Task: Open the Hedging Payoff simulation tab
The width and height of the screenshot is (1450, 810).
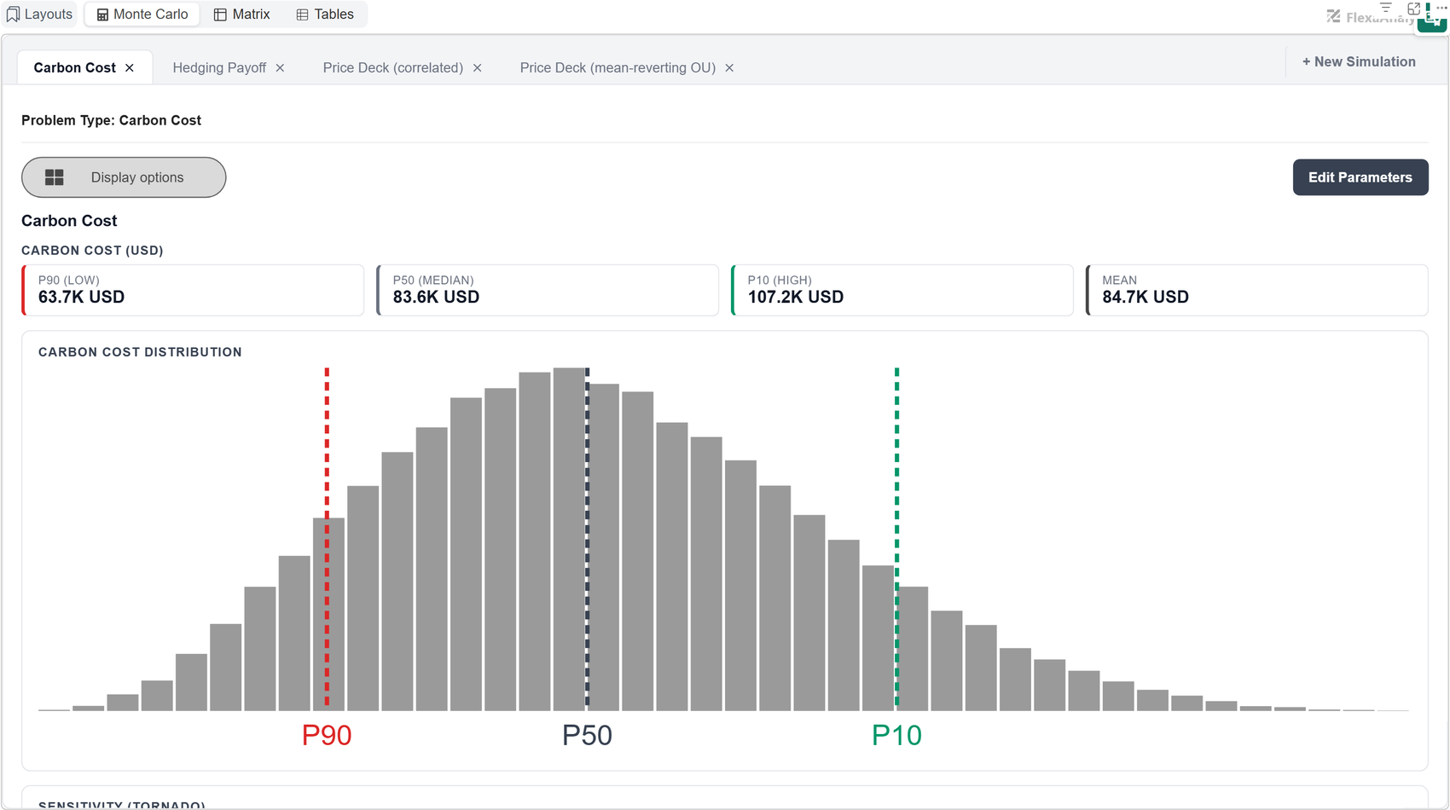Action: click(219, 68)
